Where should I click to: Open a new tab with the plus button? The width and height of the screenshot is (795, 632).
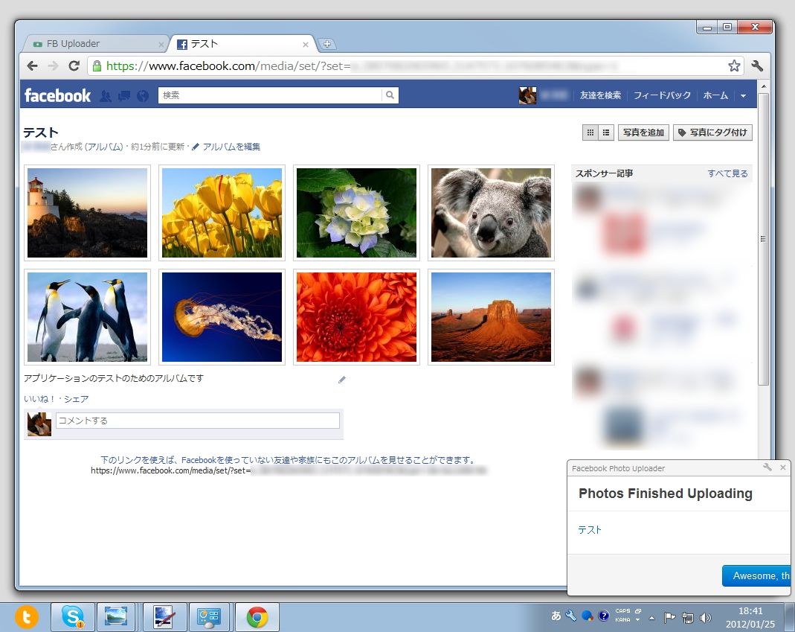click(x=327, y=44)
